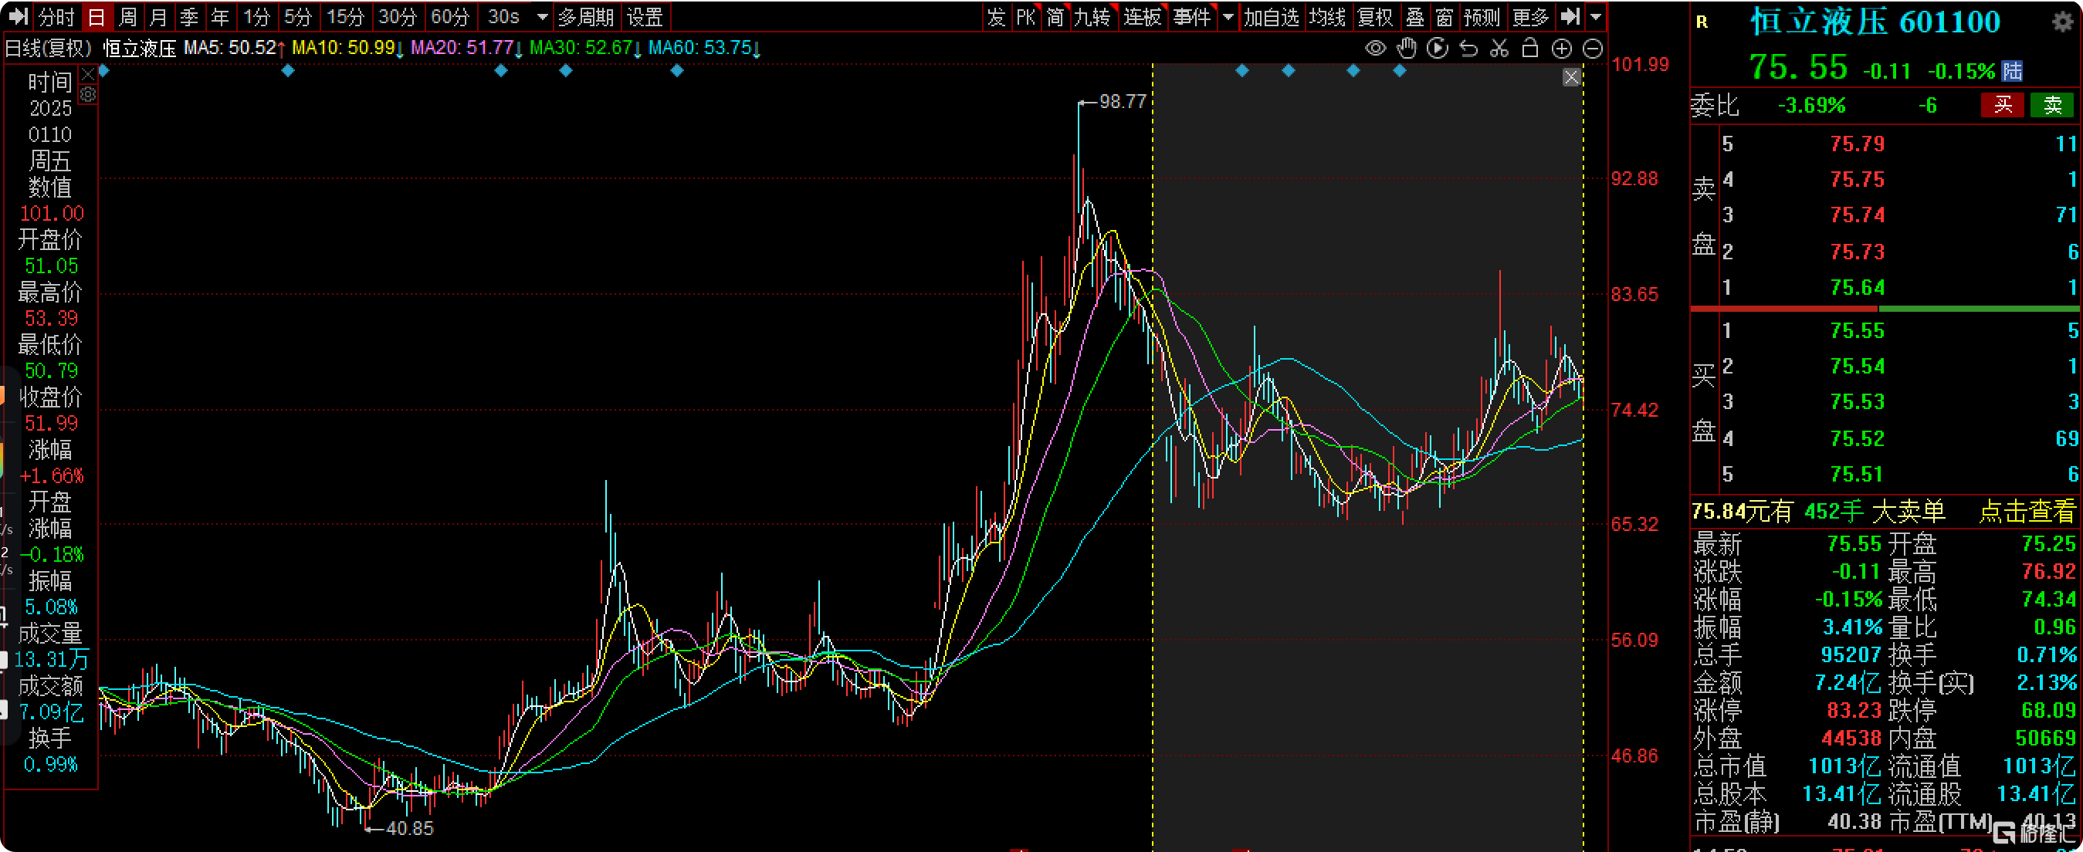This screenshot has width=2083, height=852.
Task: Click the 发 toolbar button
Action: click(996, 16)
